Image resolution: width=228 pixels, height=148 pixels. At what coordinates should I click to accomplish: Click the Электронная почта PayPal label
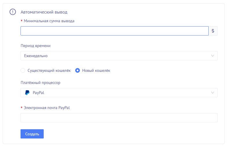[x=47, y=108]
